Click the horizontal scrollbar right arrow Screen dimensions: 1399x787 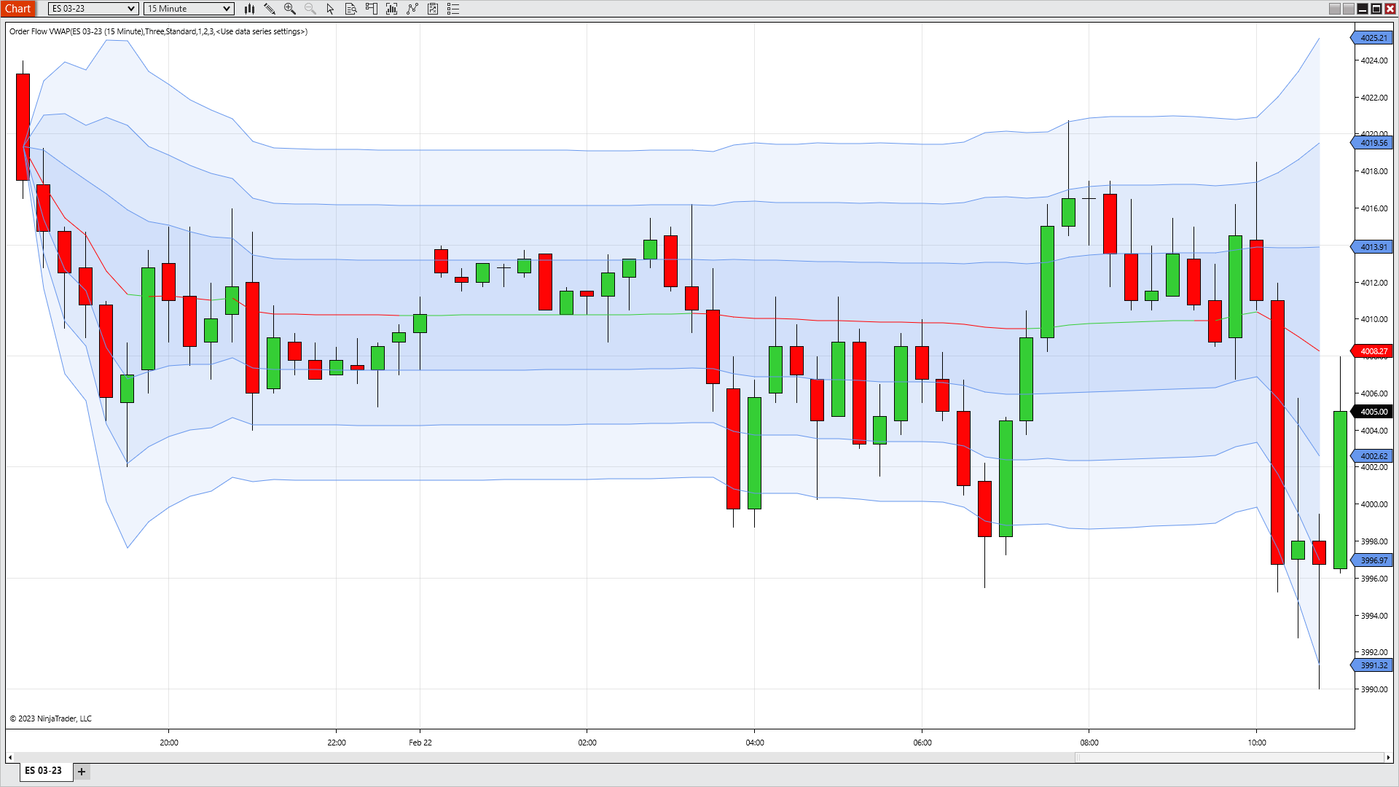tap(1387, 758)
